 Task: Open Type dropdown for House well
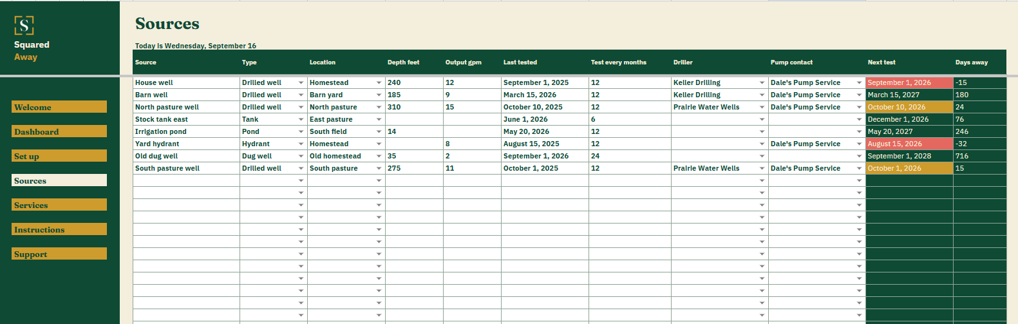coord(301,83)
